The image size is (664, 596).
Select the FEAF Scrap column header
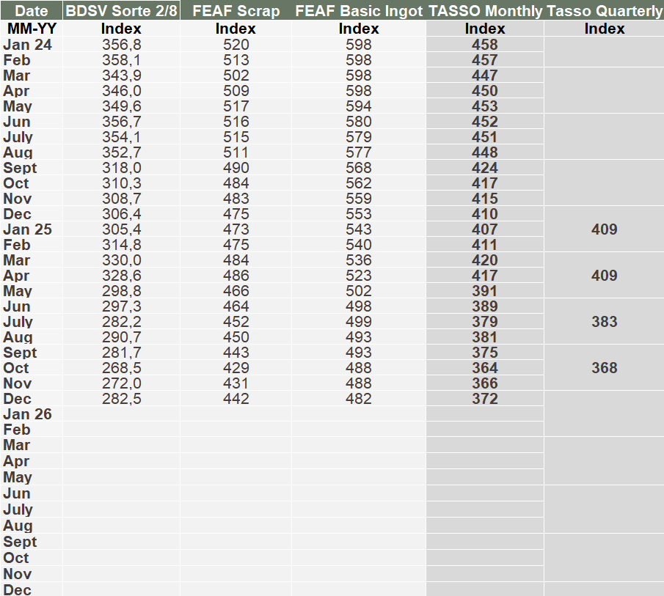(x=236, y=11)
